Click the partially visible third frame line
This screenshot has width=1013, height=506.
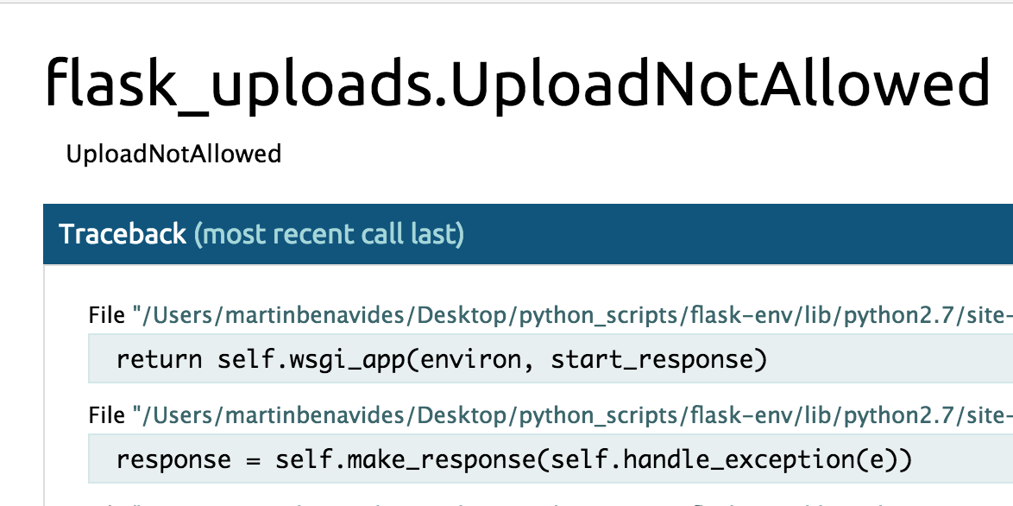pos(518,503)
